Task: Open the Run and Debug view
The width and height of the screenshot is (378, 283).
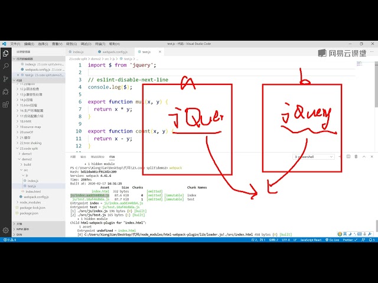Action: (5, 91)
